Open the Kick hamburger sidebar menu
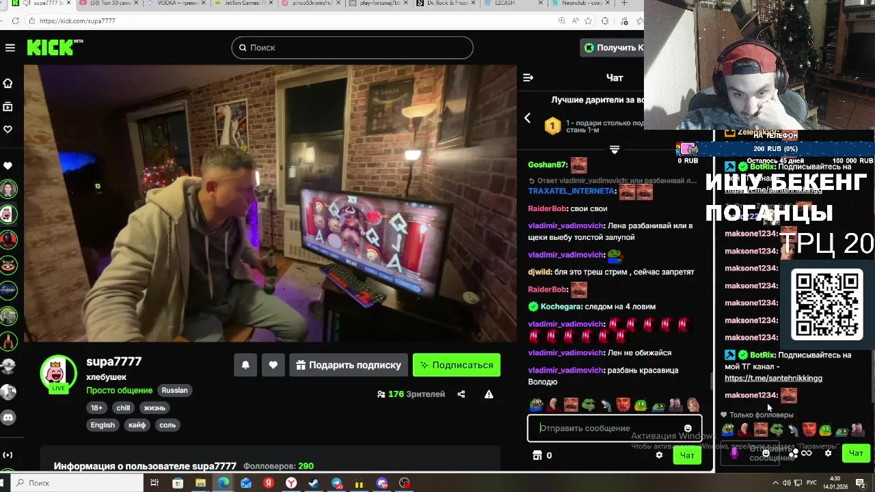 click(10, 47)
